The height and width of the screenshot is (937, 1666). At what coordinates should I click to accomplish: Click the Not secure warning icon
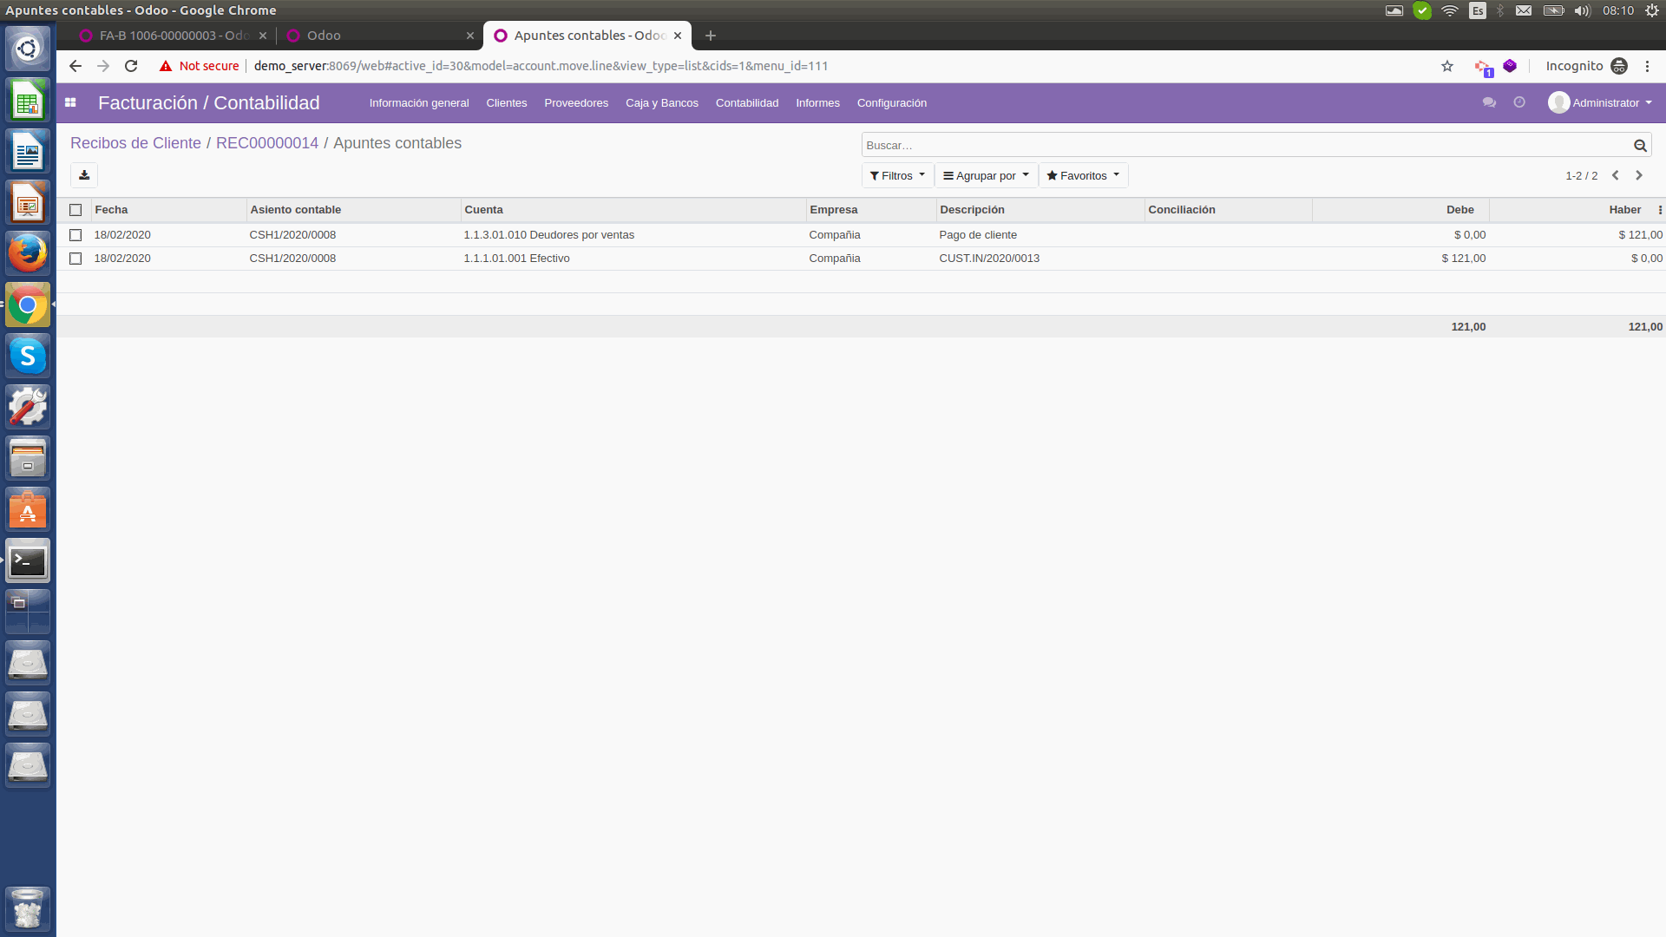point(166,66)
